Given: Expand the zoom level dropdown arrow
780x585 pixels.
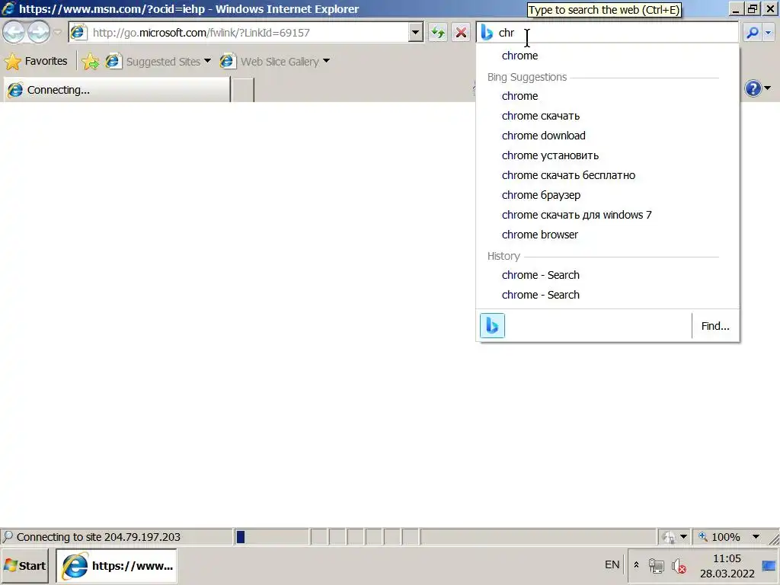Looking at the screenshot, I should pyautogui.click(x=756, y=537).
